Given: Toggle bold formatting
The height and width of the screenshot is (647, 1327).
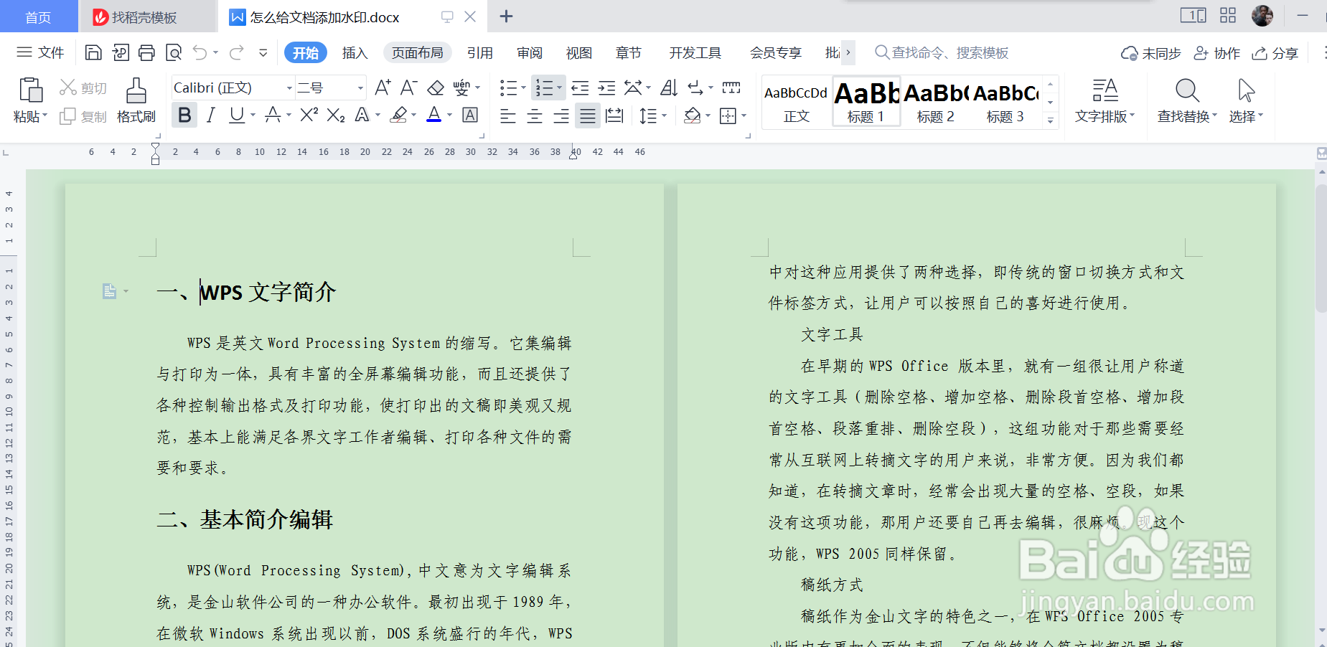Looking at the screenshot, I should [184, 115].
